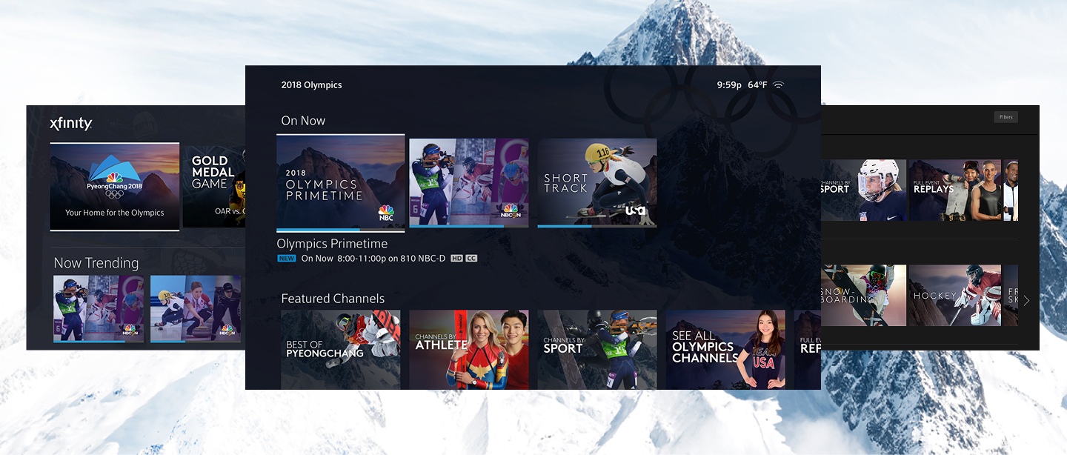The width and height of the screenshot is (1067, 455).
Task: Select the Hockey sport tile
Action: click(x=954, y=295)
